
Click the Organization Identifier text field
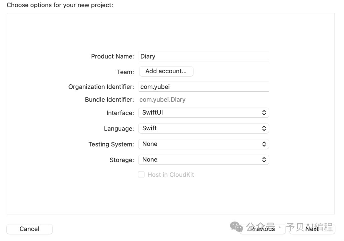pos(204,87)
